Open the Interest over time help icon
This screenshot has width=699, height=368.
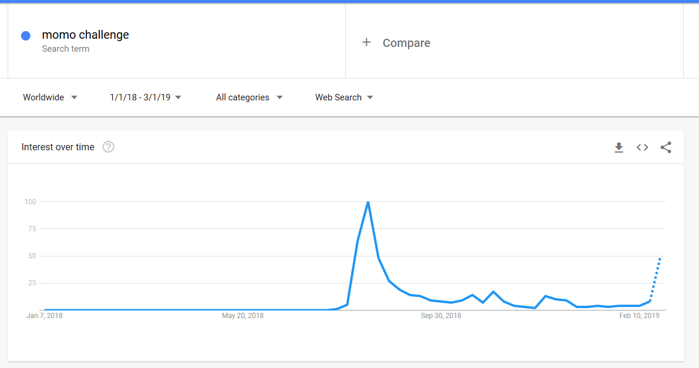109,147
